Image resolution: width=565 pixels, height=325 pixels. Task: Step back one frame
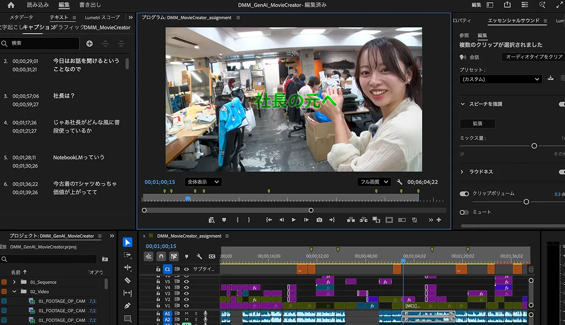point(281,220)
